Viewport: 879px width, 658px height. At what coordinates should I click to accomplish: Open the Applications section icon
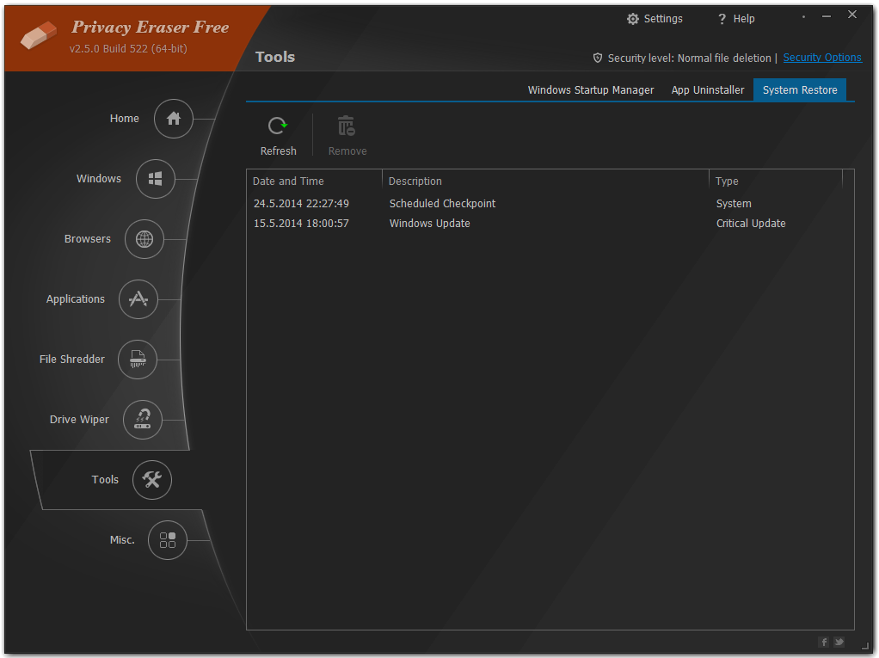(138, 299)
